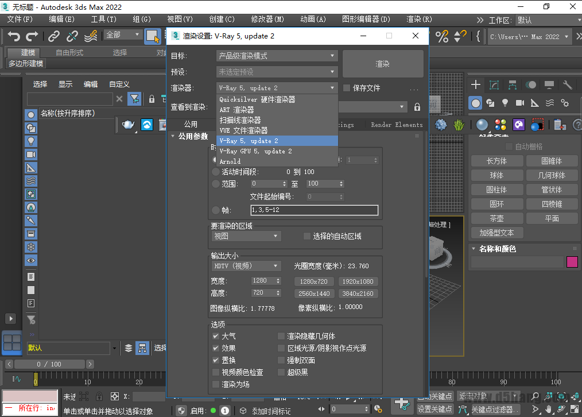Open the HDTV output size dropdown
The height and width of the screenshot is (417, 582).
coord(246,266)
